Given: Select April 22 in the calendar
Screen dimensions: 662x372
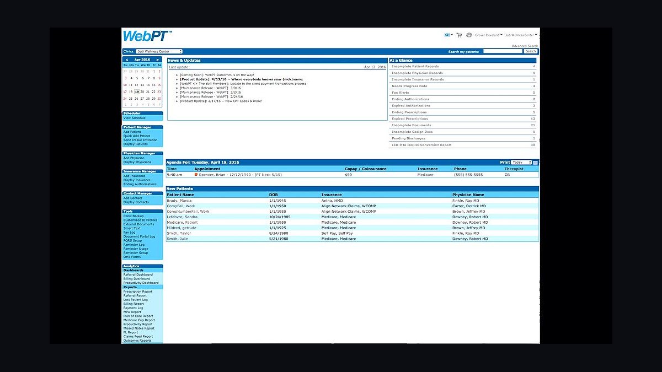Looking at the screenshot, I should (x=154, y=92).
